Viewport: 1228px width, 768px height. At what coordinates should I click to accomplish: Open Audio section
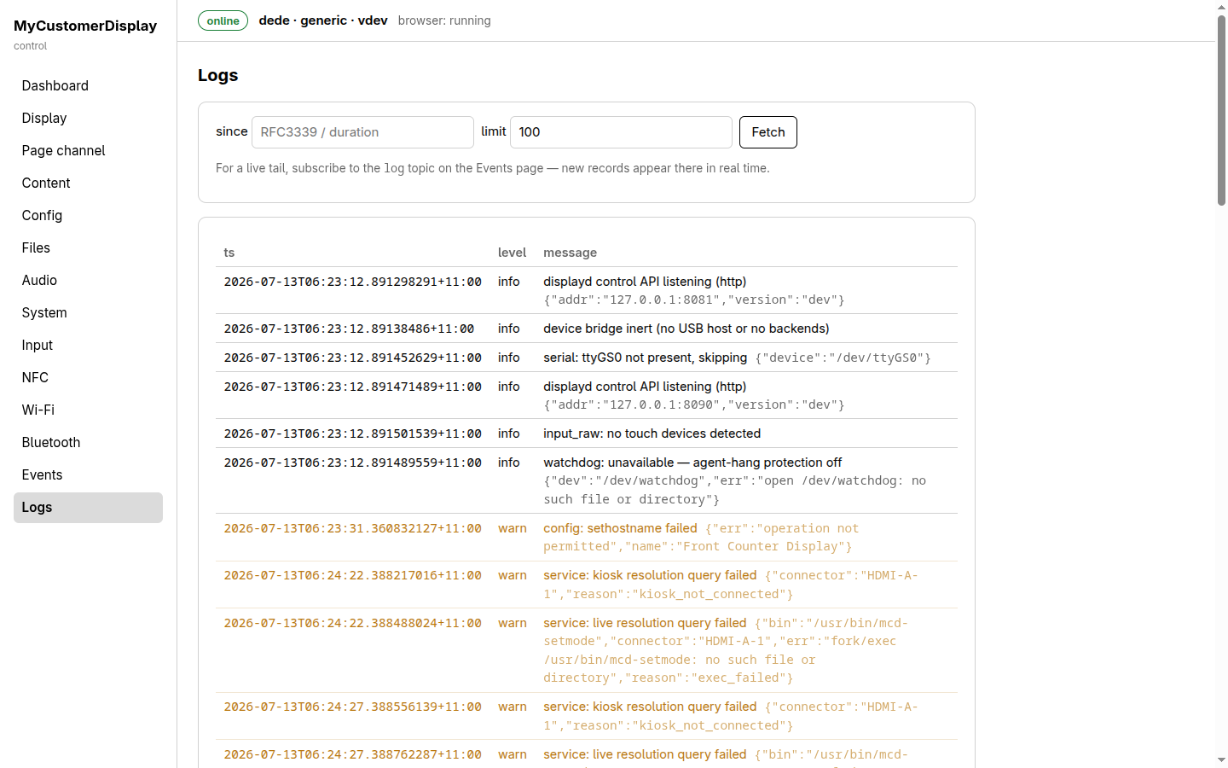(x=88, y=280)
